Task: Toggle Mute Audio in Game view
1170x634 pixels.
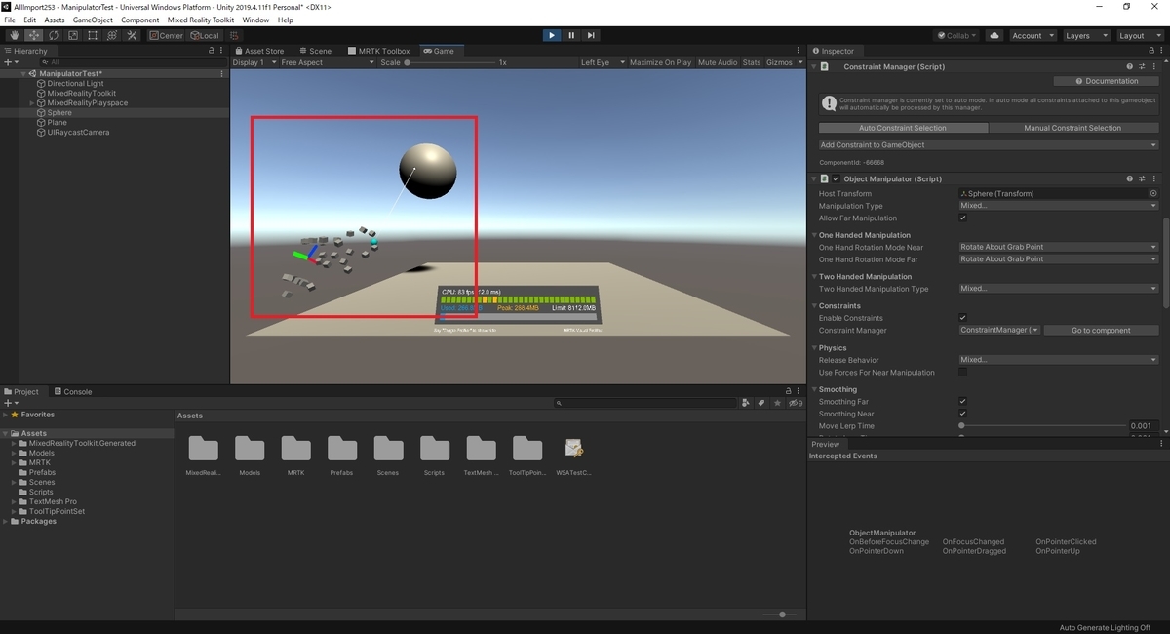Action: point(718,62)
